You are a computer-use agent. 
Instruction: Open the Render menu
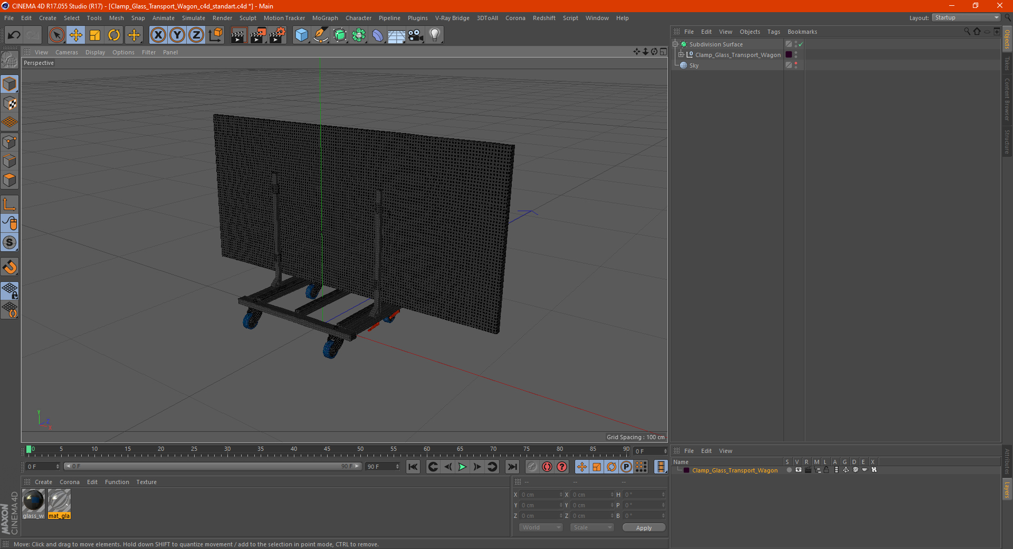point(222,18)
